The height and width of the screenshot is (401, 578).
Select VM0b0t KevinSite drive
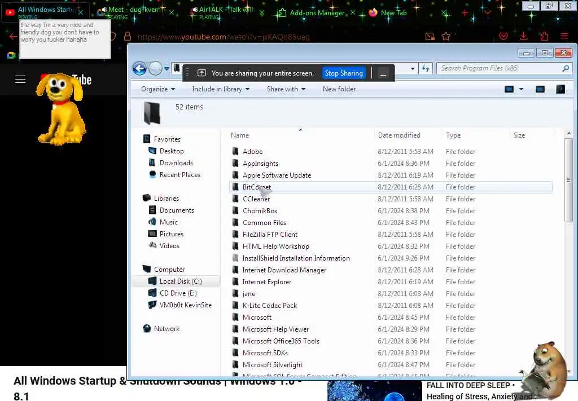[185, 305]
